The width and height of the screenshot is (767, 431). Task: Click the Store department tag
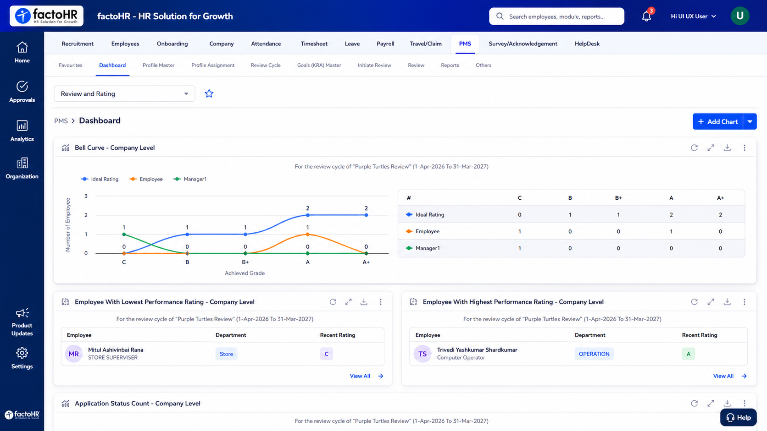(x=226, y=354)
